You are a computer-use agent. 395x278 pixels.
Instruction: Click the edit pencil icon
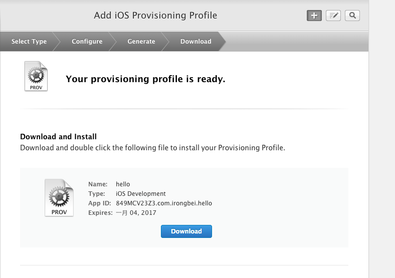point(333,16)
